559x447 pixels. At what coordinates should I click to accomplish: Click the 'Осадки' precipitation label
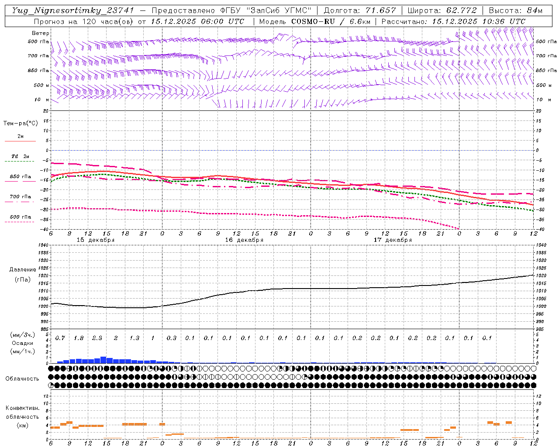click(23, 343)
